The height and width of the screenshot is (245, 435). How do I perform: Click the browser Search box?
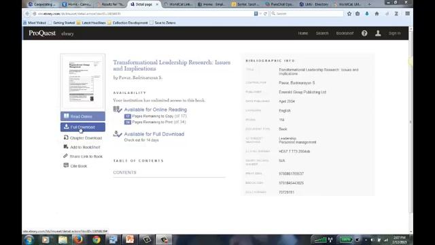[x=307, y=14]
